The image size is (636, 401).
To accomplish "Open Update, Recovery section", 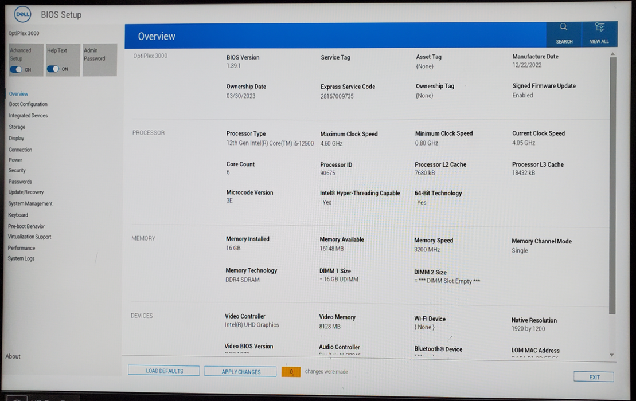I will 26,192.
